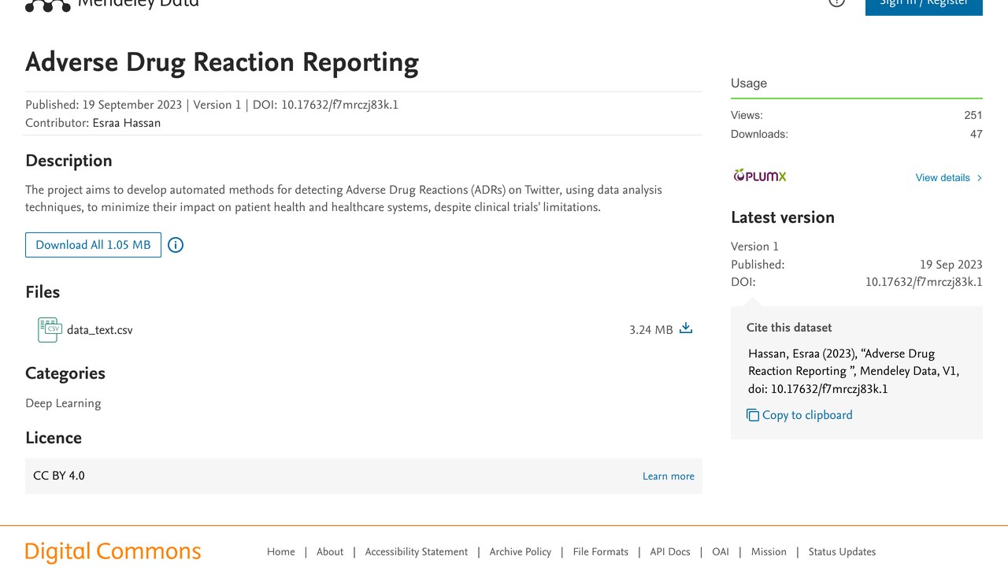This screenshot has width=1008, height=567.
Task: Go to API Docs footer link
Action: click(x=670, y=552)
